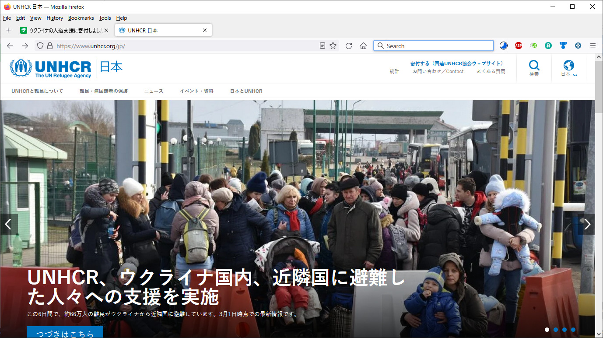Advance the carousel with the right arrow
Screen dimensions: 603x338
tap(587, 224)
